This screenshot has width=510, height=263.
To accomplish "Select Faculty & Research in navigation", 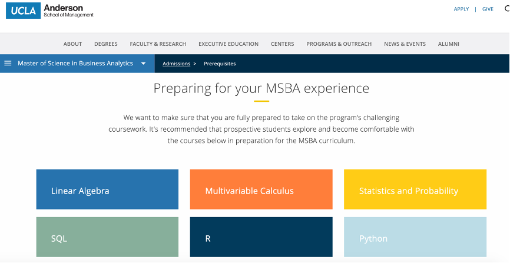I will click(x=158, y=44).
